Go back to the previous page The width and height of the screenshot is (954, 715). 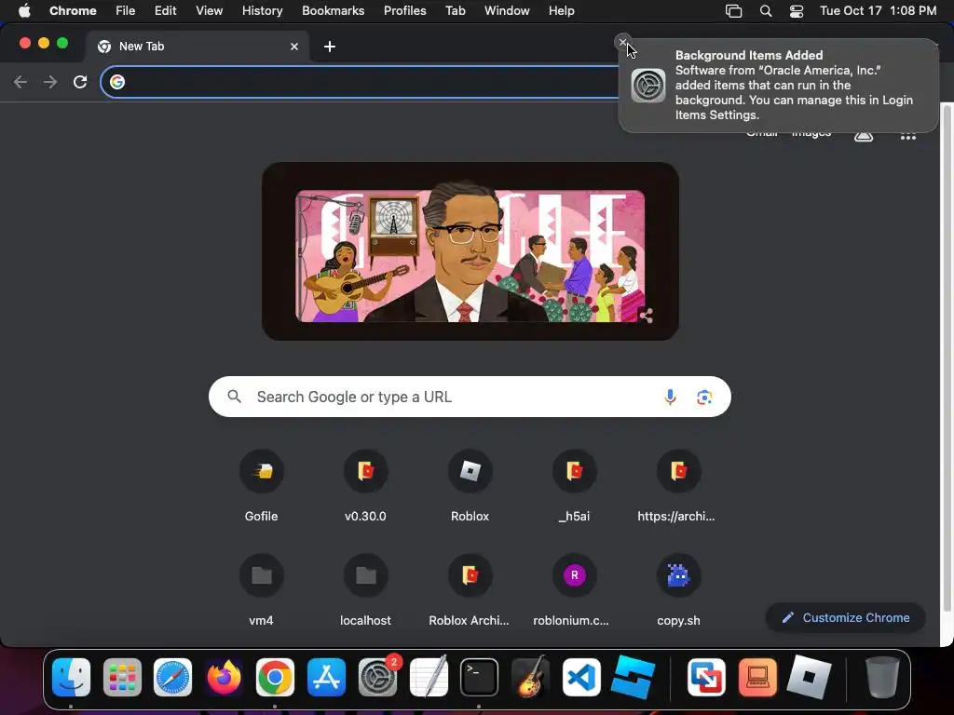(x=20, y=82)
